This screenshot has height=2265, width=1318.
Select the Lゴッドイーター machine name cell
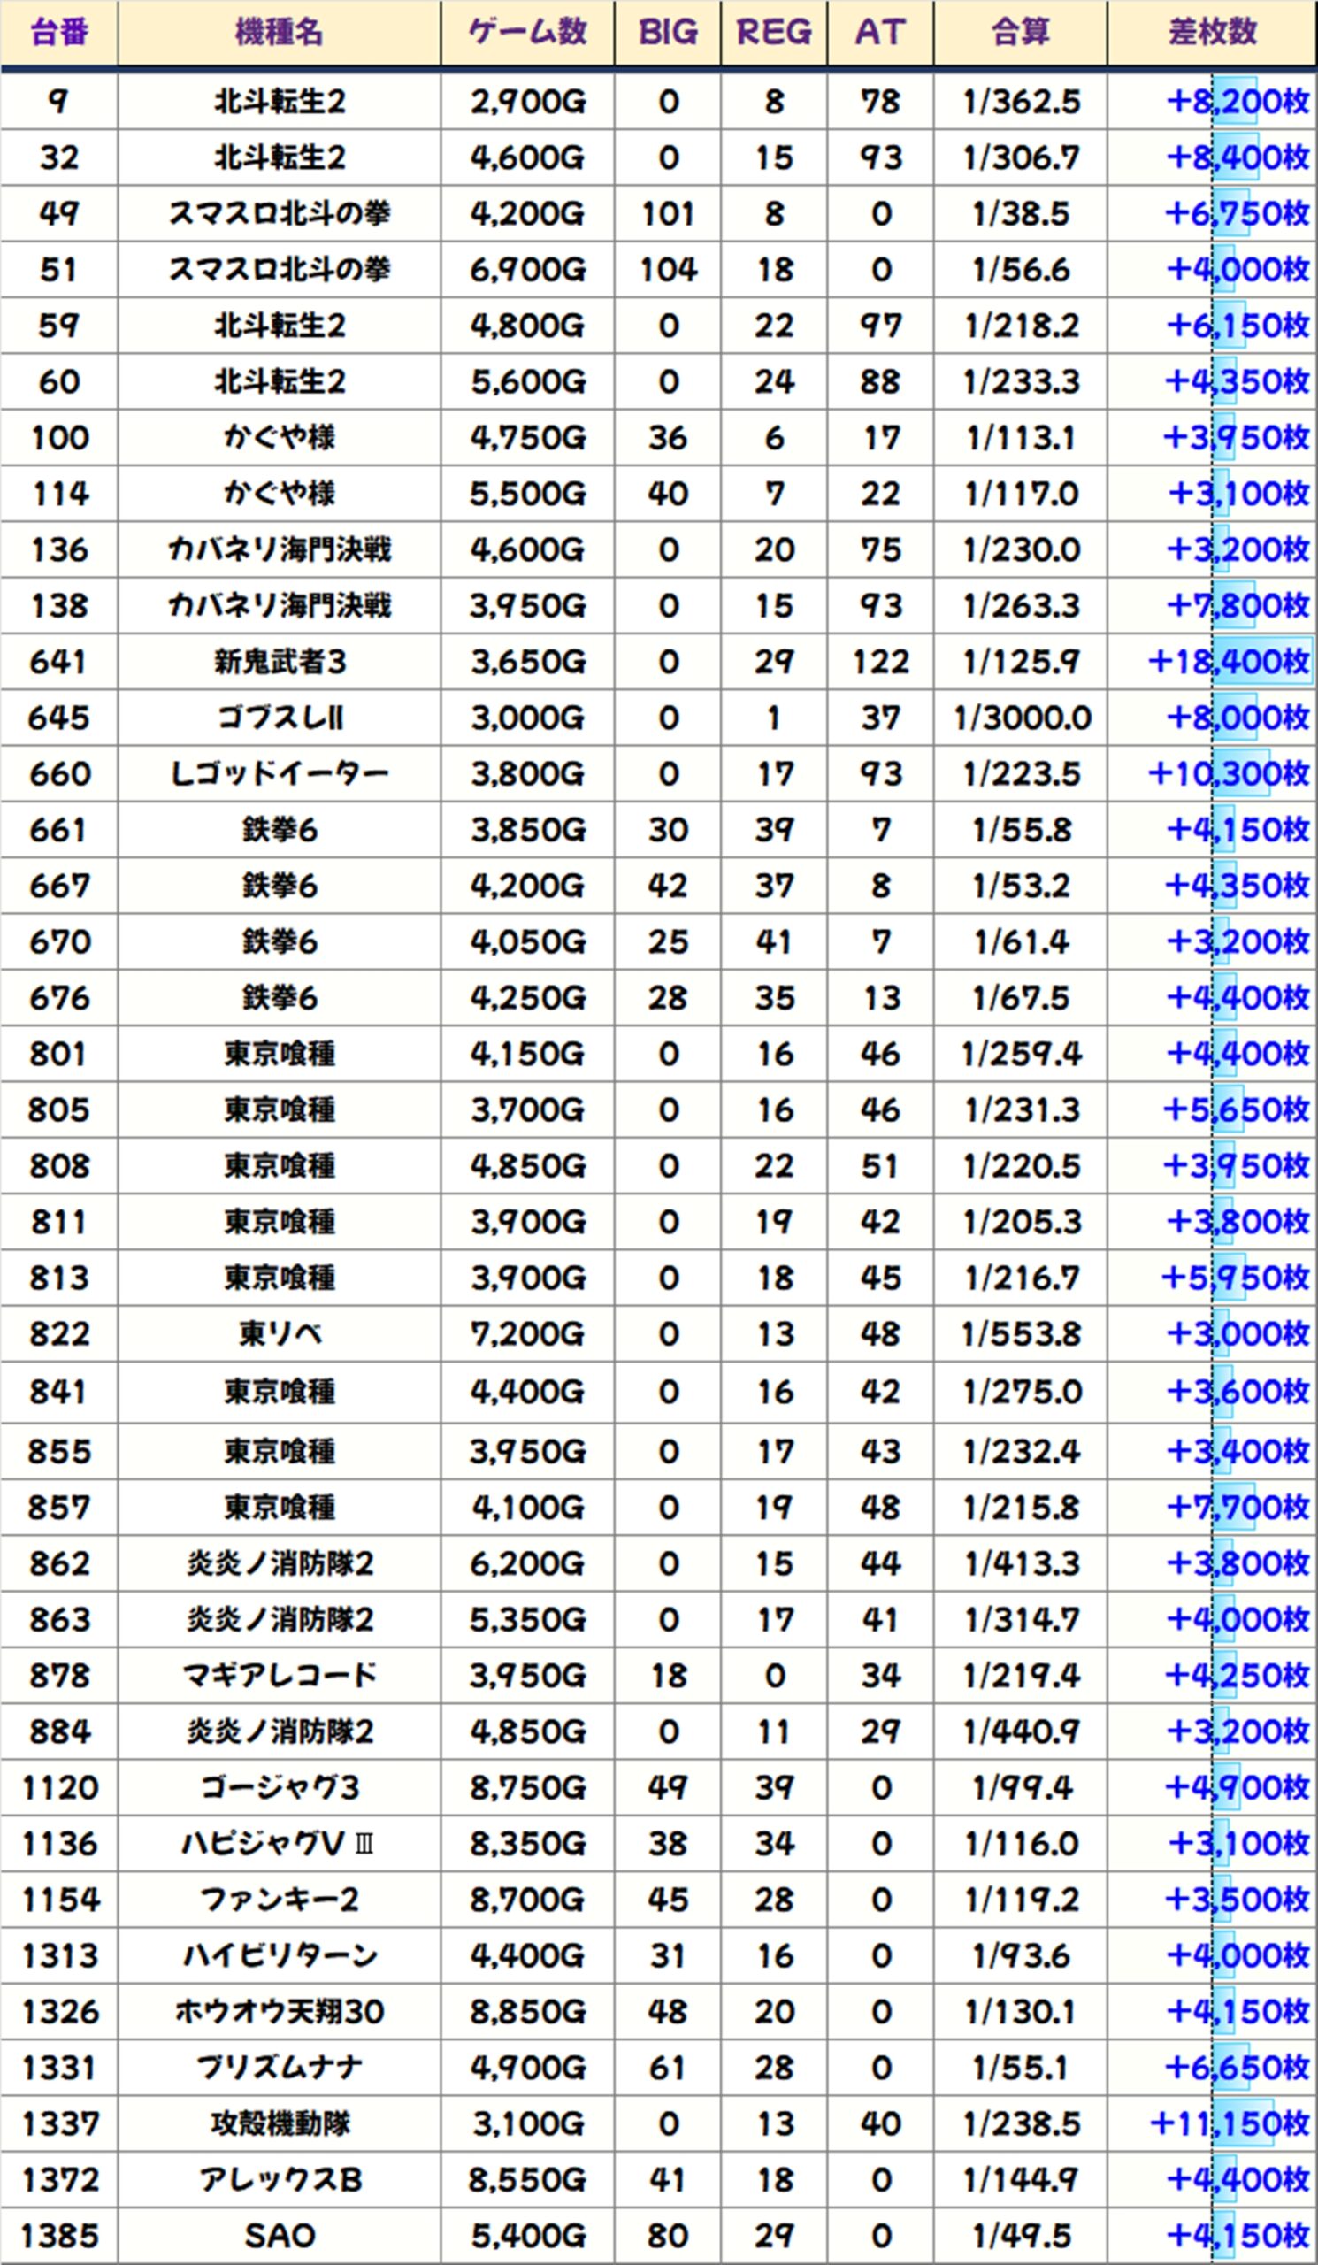tap(279, 774)
